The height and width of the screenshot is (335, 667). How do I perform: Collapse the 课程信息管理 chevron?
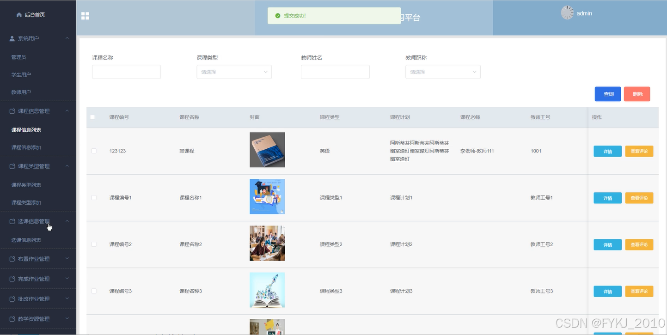(x=67, y=111)
